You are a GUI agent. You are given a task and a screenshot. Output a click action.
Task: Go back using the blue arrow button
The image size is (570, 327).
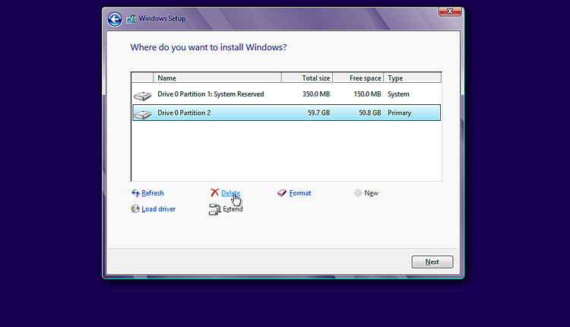pos(115,19)
